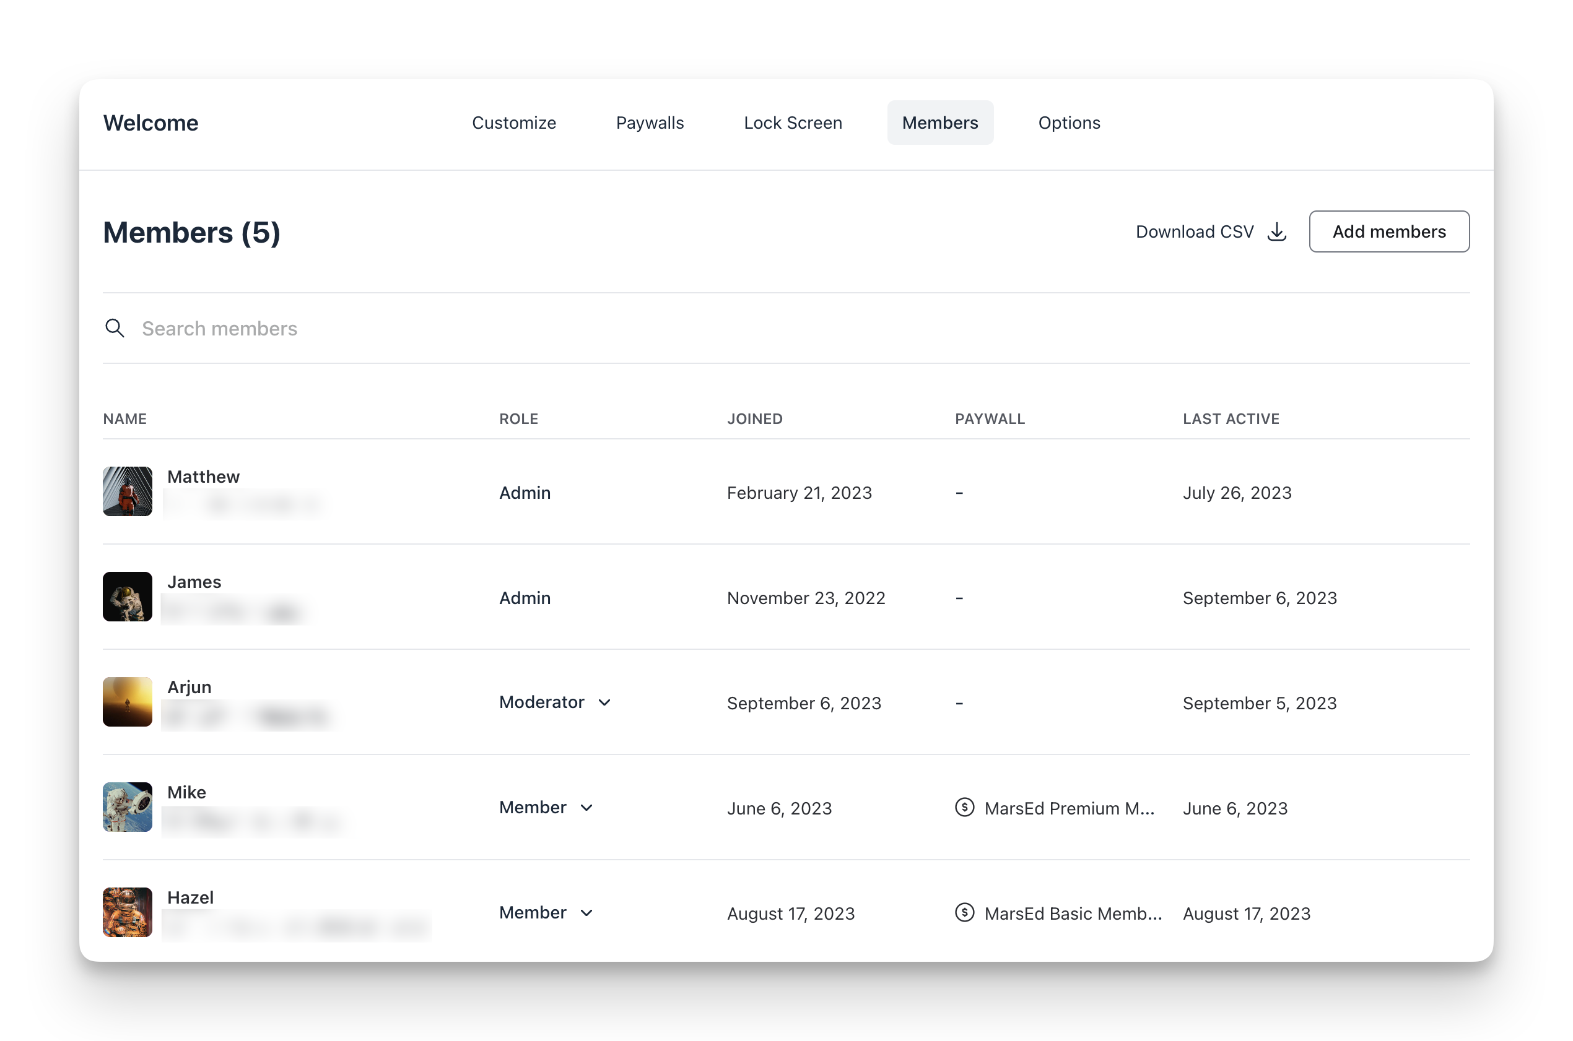Click the Add members button
Viewport: 1573px width, 1041px height.
click(x=1388, y=231)
